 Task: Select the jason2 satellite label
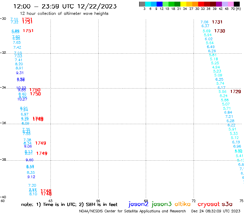pyautogui.click(x=138, y=204)
